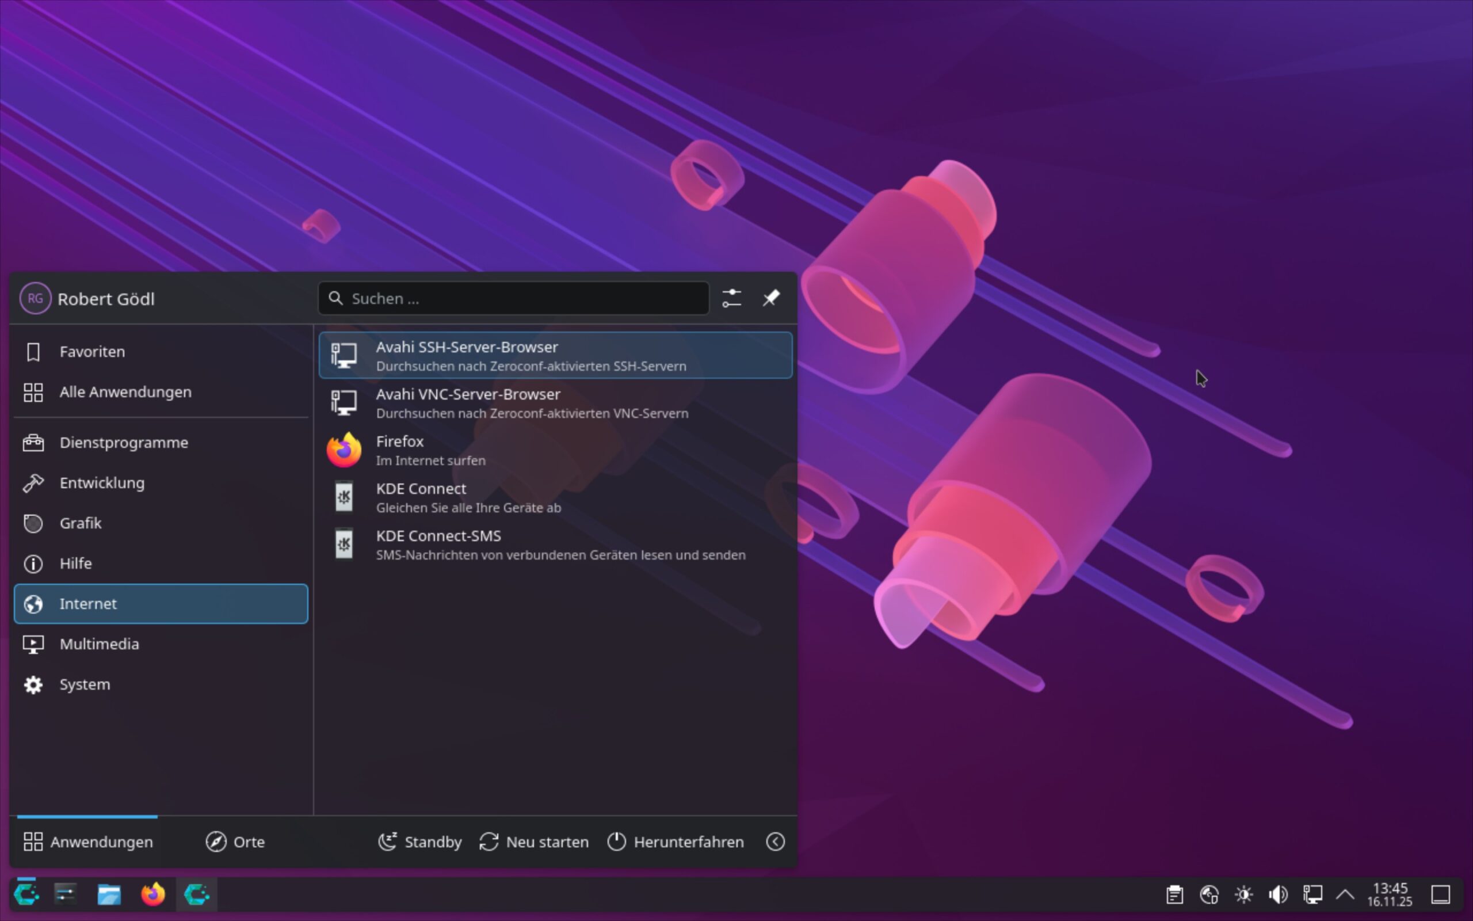The width and height of the screenshot is (1473, 921).
Task: Pin the launcher menu open
Action: (x=770, y=298)
